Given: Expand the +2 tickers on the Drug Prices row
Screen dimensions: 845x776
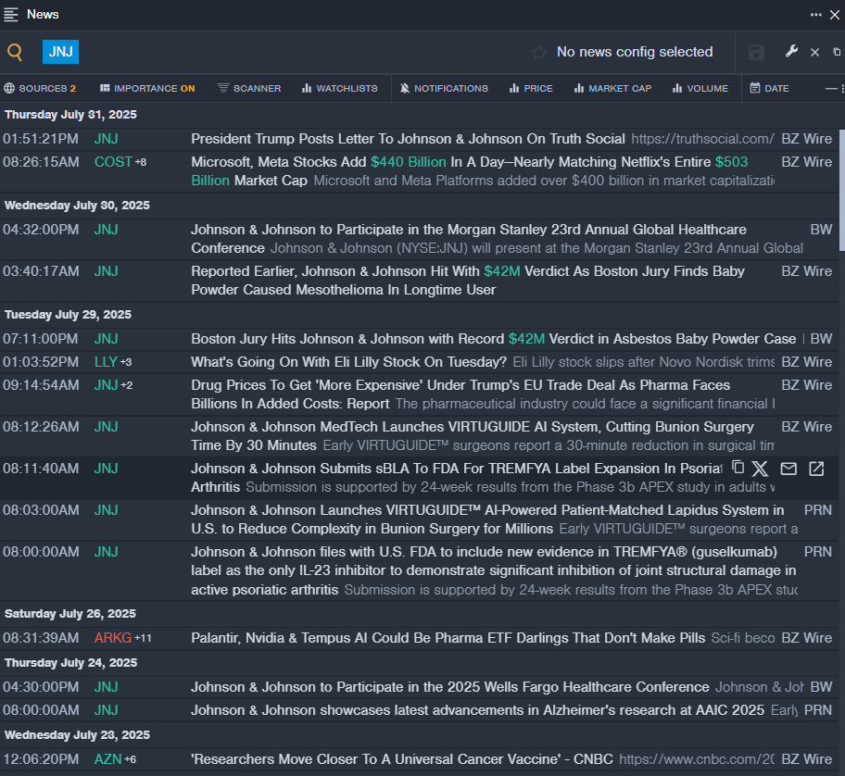Looking at the screenshot, I should click(127, 385).
